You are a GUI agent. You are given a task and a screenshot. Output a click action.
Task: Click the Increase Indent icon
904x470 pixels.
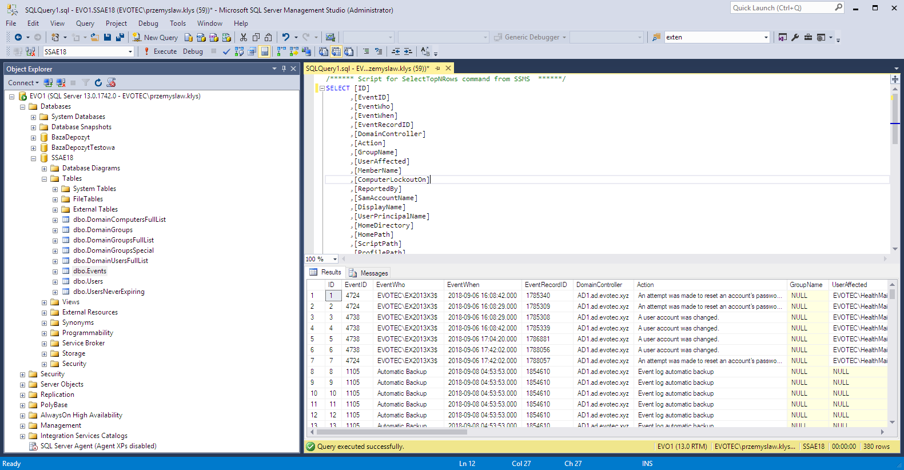pyautogui.click(x=408, y=51)
